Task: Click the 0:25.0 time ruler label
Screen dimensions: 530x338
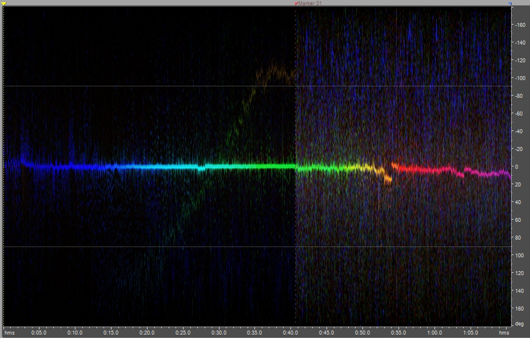Action: (x=183, y=333)
